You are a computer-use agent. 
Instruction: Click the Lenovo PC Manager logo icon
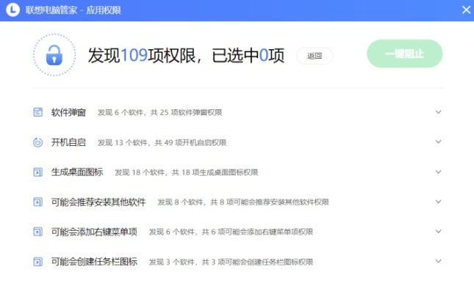[12, 10]
